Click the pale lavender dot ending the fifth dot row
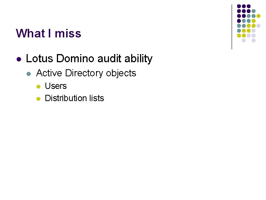 (258, 26)
